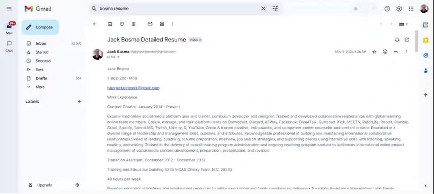Screen dimensions: 434x194
Task: Open Google Keep side panel
Action: coord(426,40)
